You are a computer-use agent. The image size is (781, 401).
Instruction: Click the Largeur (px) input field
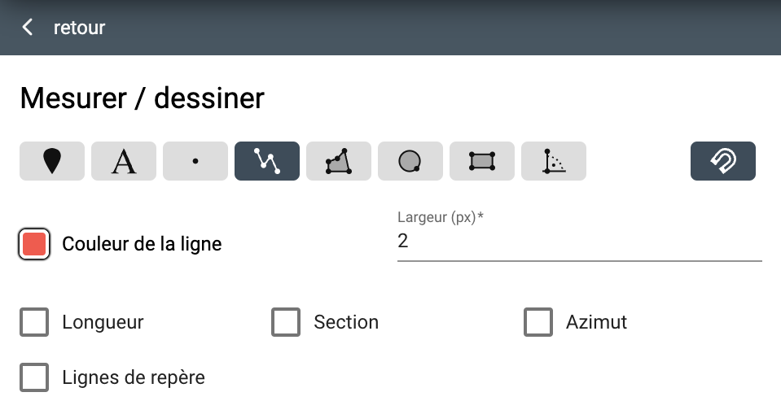pyautogui.click(x=580, y=242)
